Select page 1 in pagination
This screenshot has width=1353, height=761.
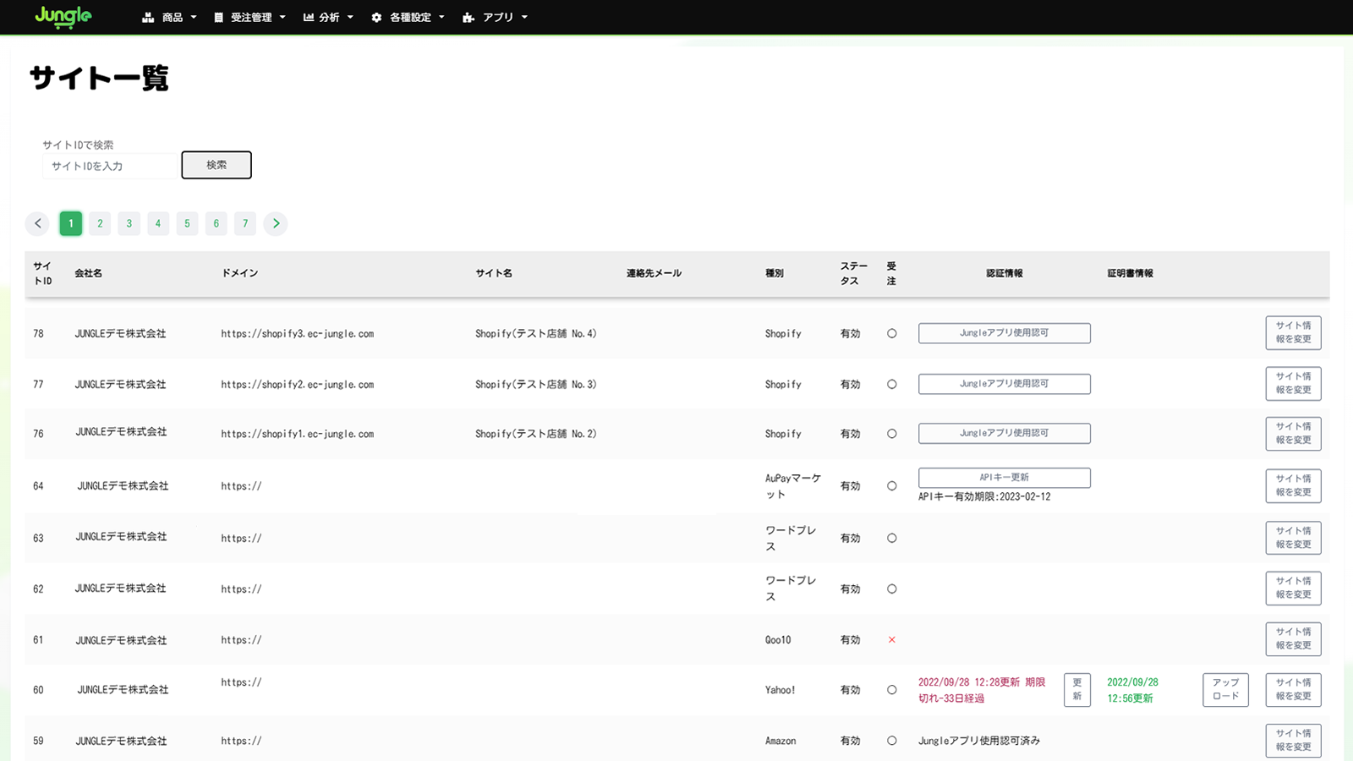(x=71, y=223)
